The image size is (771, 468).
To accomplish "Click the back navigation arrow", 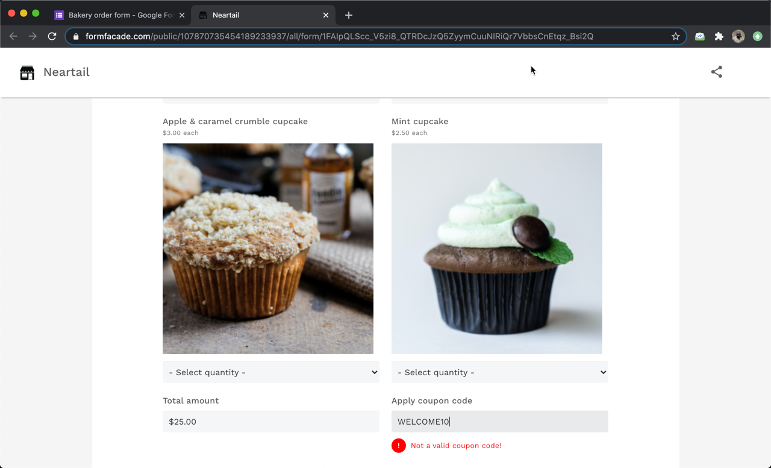I will 13,36.
